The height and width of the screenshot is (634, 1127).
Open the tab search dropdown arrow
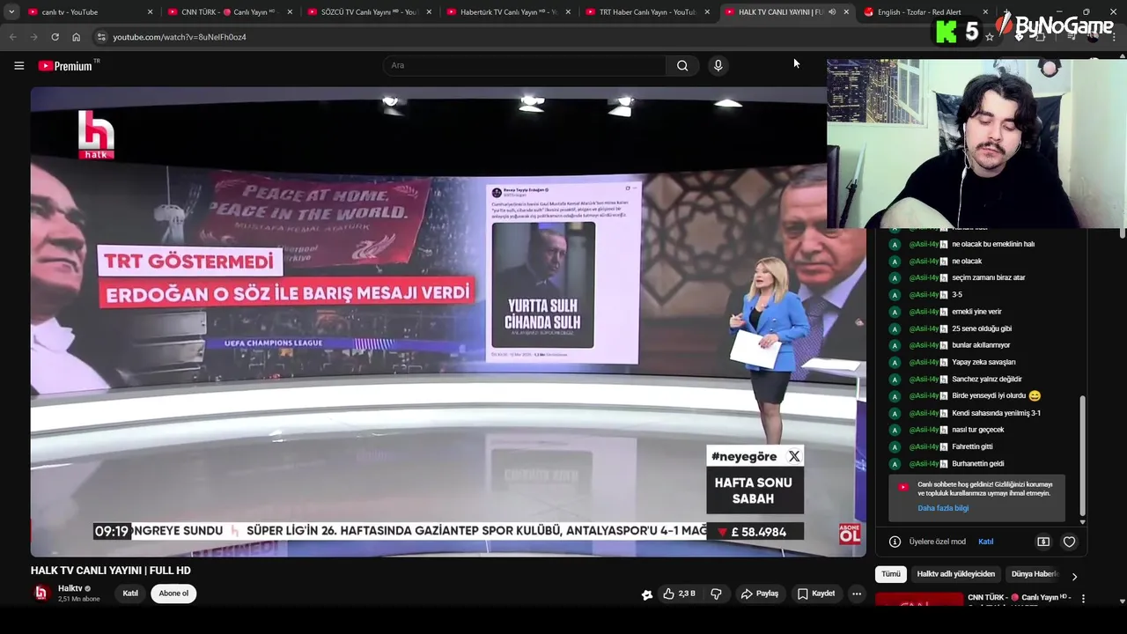[11, 12]
